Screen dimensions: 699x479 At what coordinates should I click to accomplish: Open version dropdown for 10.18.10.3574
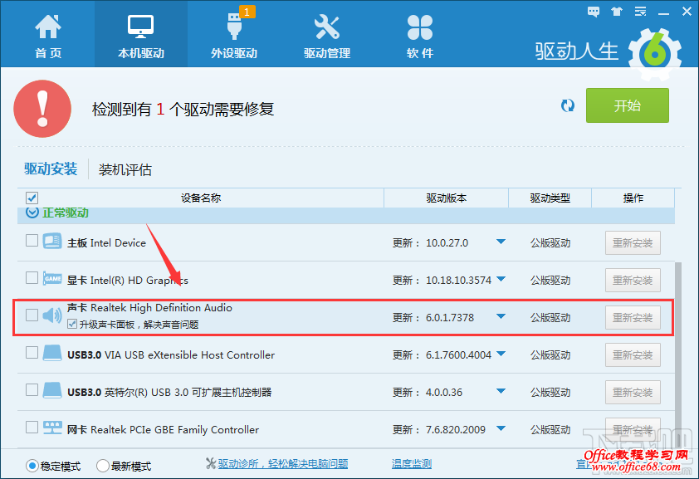501,280
